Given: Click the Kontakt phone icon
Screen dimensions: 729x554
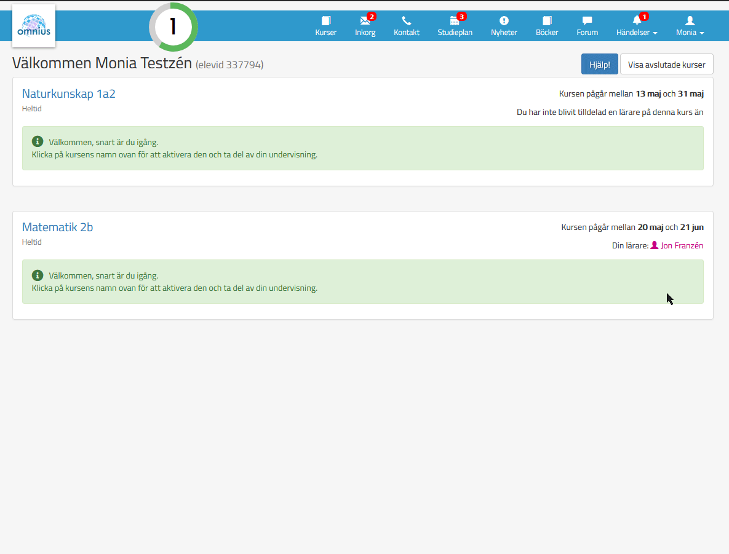Looking at the screenshot, I should tap(407, 21).
